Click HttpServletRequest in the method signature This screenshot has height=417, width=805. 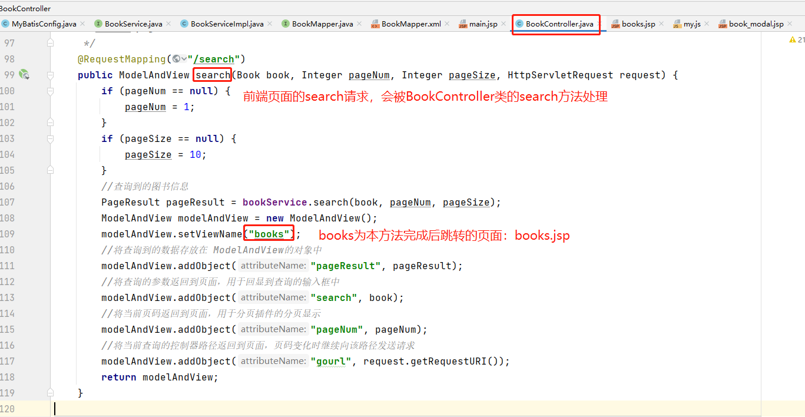pyautogui.click(x=561, y=75)
